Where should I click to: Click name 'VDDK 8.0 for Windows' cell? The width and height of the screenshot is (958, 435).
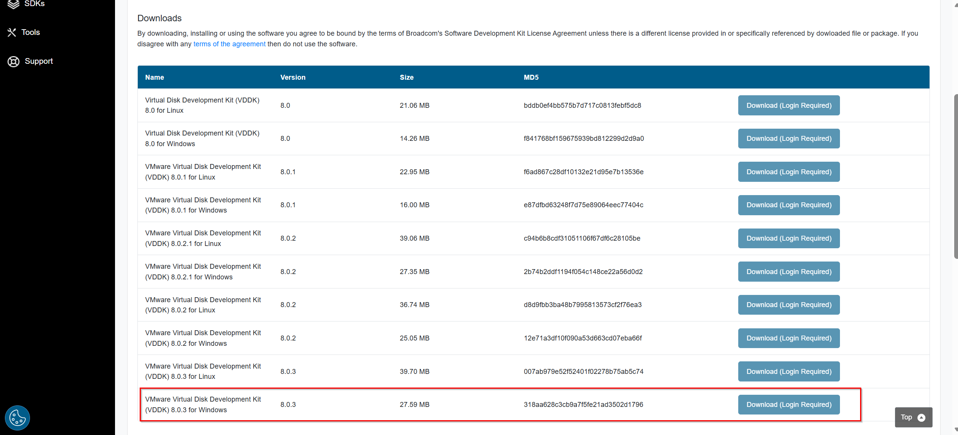(x=202, y=139)
